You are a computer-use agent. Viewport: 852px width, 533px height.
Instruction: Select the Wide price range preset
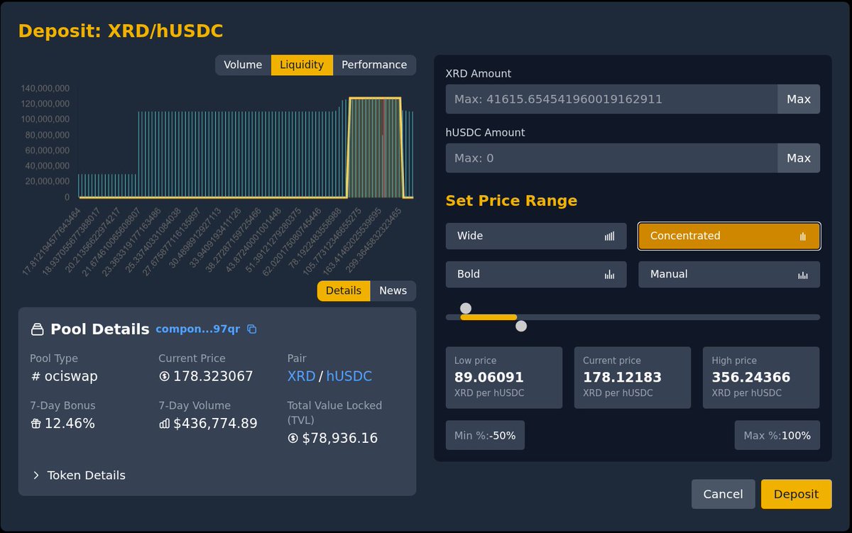tap(536, 236)
